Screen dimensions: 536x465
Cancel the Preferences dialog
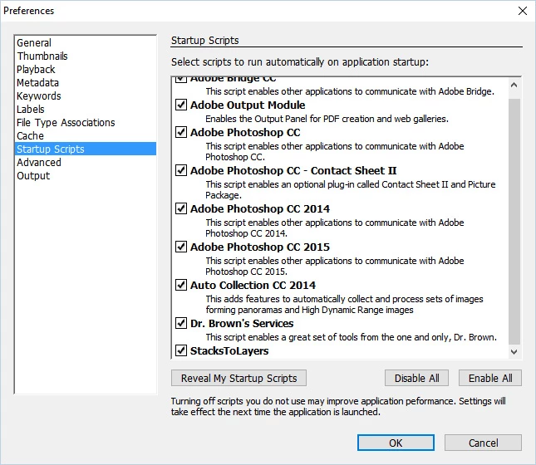coord(483,443)
